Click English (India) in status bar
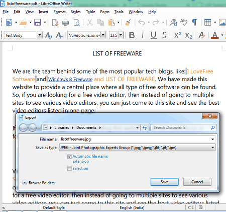Screen dimensions: 226x212 click(x=132, y=207)
